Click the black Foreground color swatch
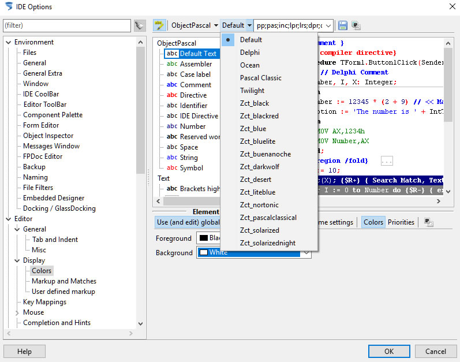 point(204,238)
